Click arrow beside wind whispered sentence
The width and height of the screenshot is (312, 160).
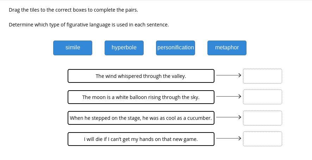pos(229,75)
